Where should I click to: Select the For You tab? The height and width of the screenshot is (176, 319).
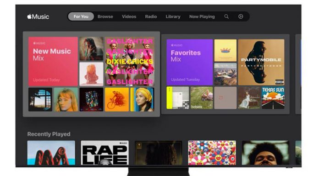point(81,16)
